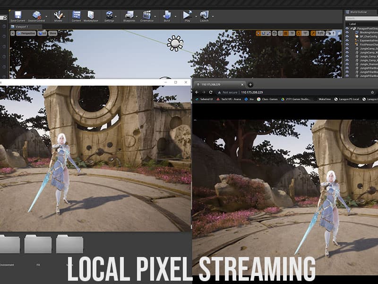Open Source Control from the toolbar
The height and width of the screenshot is (284, 378).
36,15
